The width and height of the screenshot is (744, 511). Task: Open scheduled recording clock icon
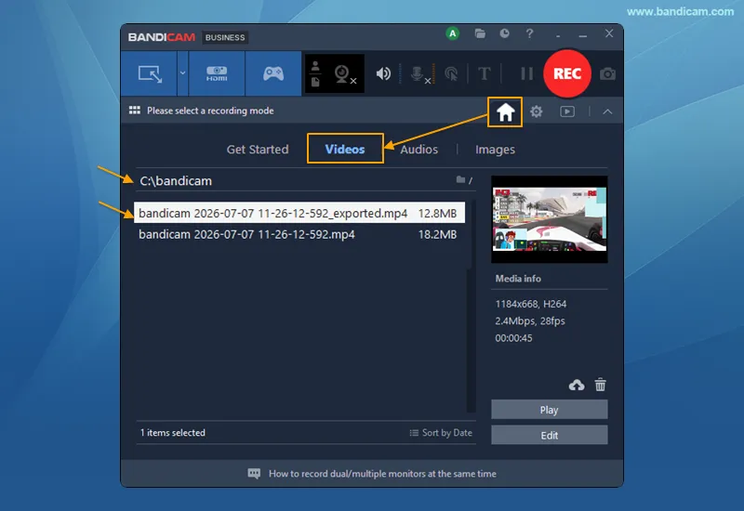coord(504,33)
